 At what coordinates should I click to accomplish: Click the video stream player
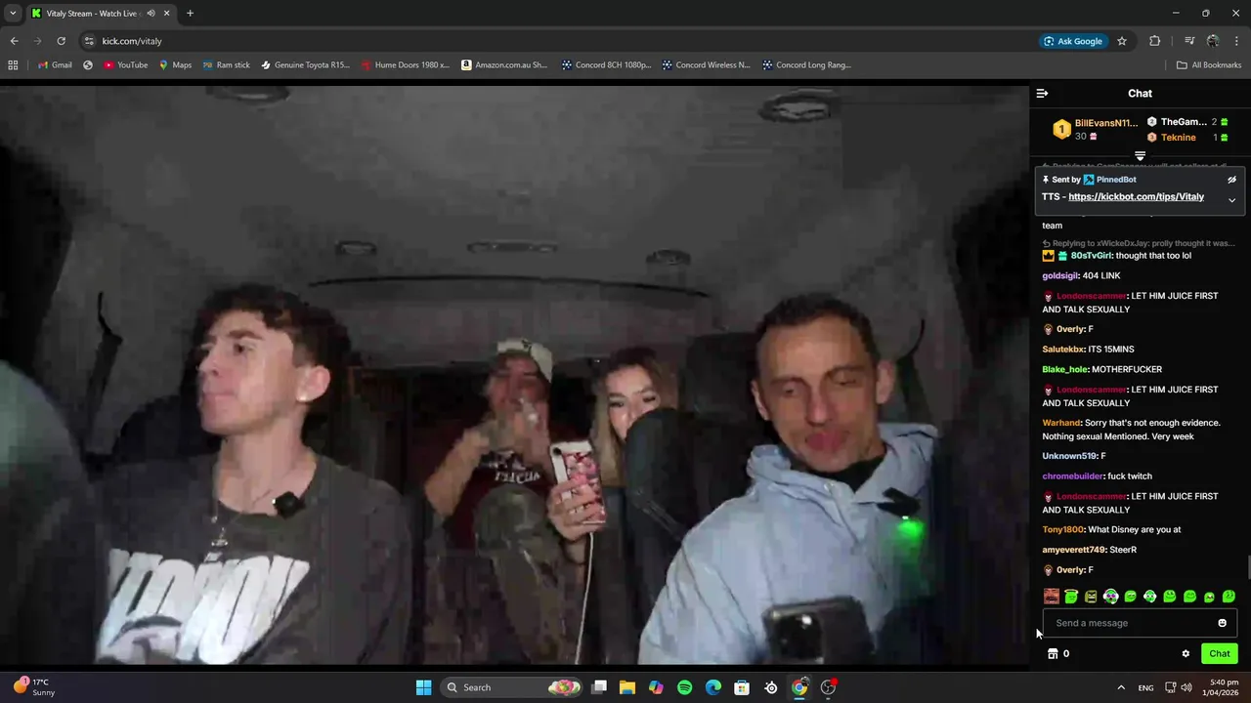pos(514,375)
